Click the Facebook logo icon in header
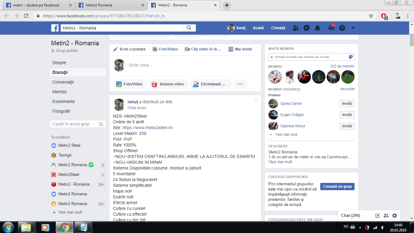 point(55,28)
